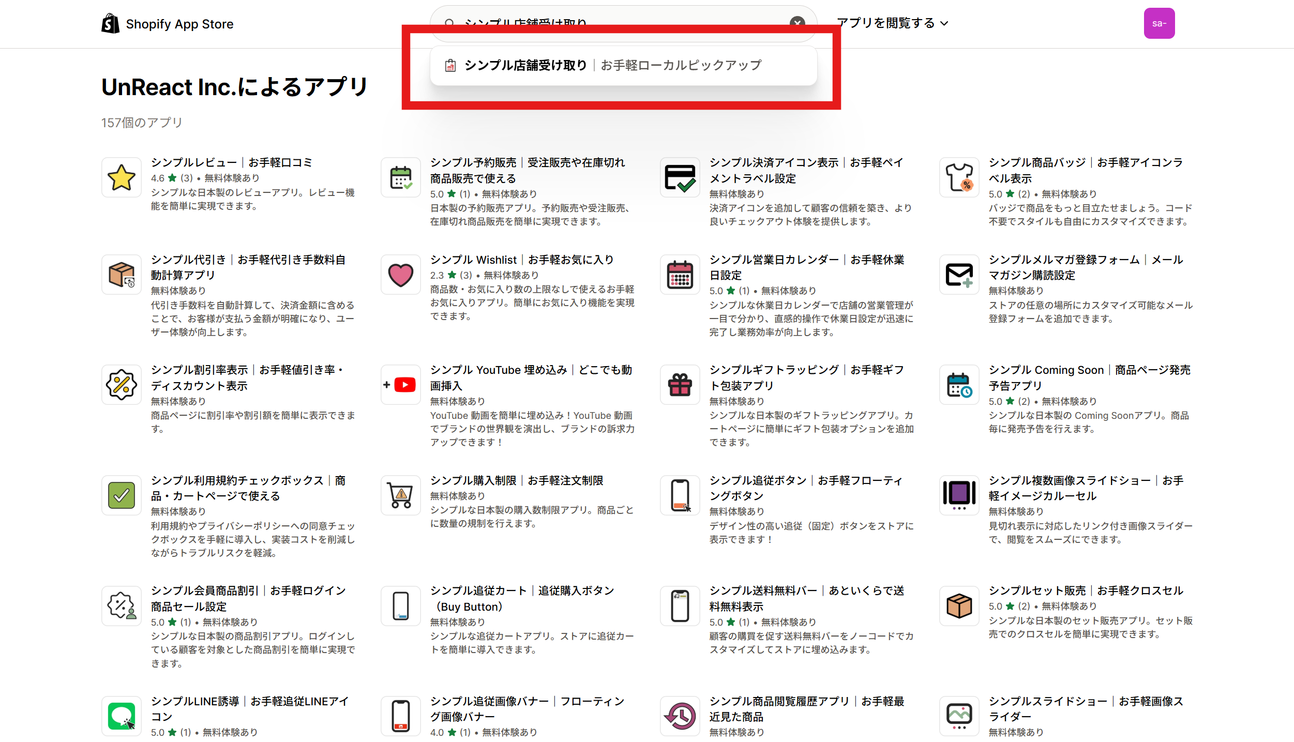Clear the search field with the X button

pos(797,23)
